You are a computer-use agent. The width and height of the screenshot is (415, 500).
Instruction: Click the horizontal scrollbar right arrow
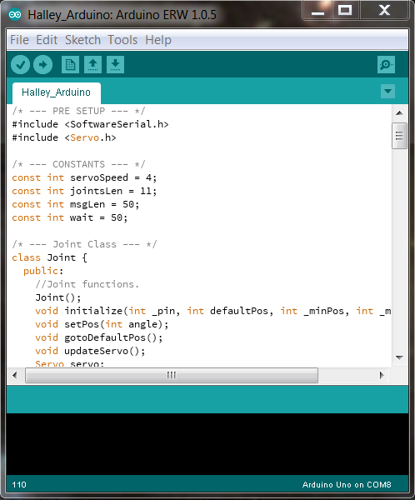click(x=382, y=375)
